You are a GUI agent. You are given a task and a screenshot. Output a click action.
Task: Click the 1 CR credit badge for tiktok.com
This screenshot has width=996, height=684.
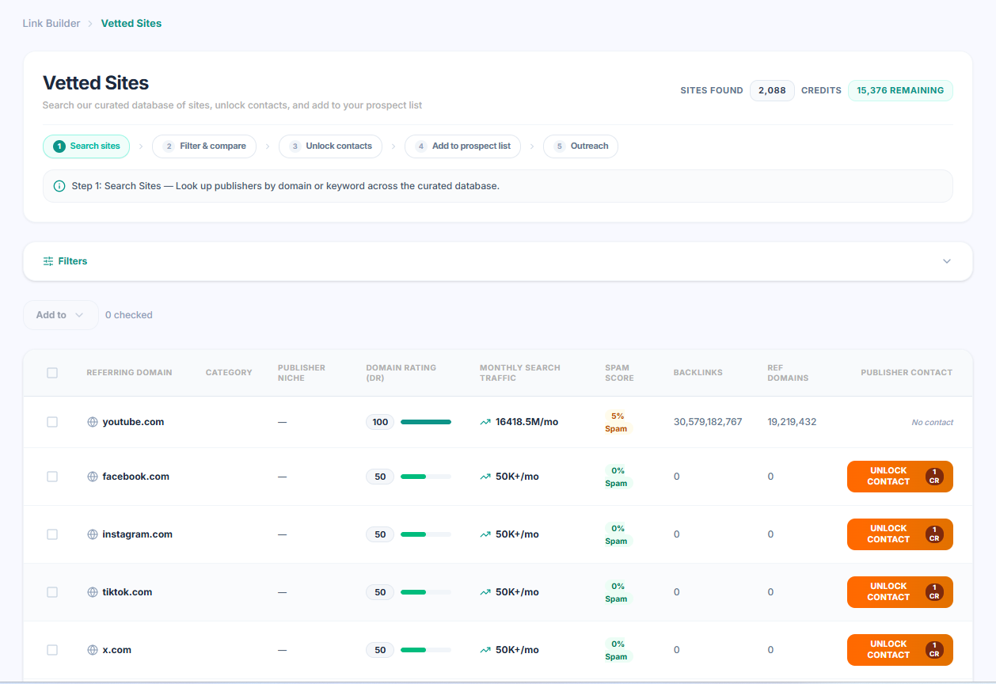[934, 592]
